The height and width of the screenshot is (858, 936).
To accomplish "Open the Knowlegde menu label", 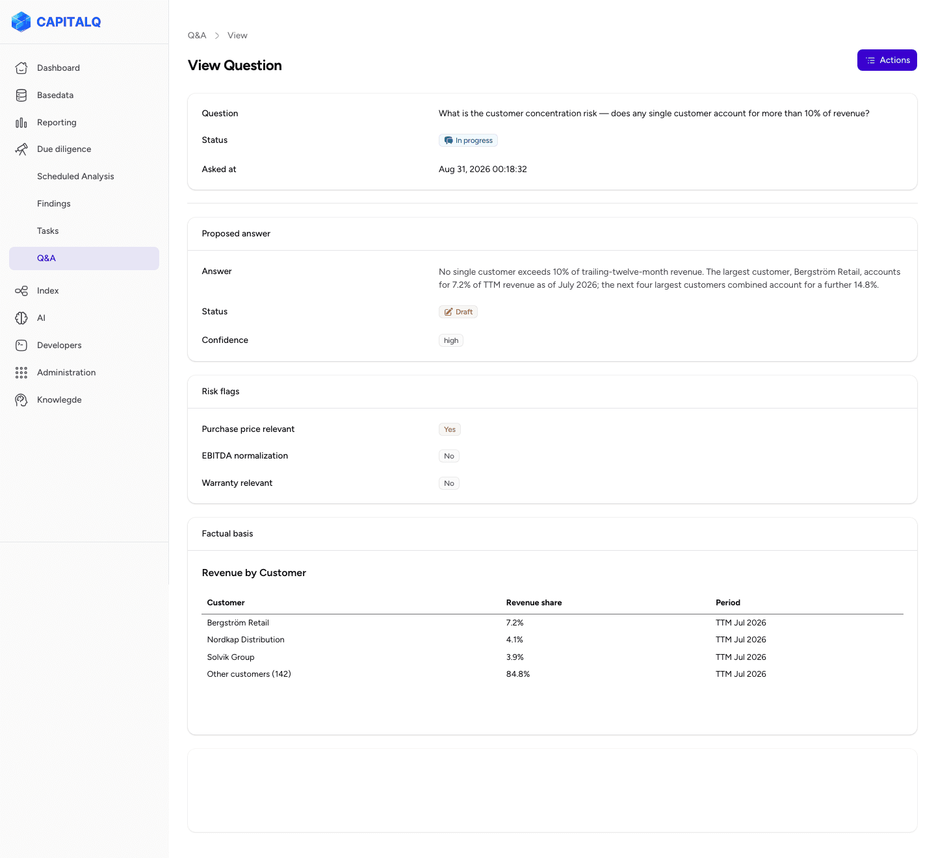I will coord(59,400).
